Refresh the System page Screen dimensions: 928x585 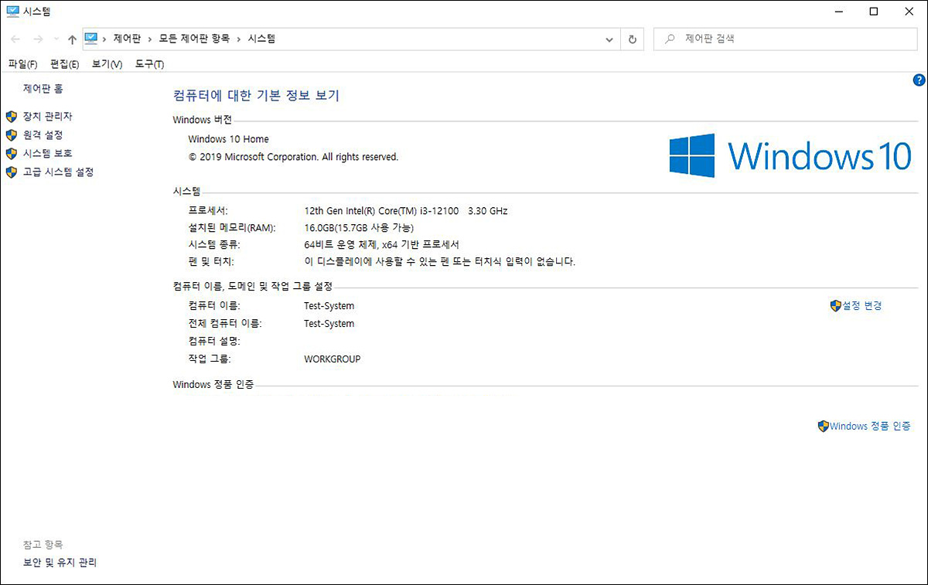[633, 39]
